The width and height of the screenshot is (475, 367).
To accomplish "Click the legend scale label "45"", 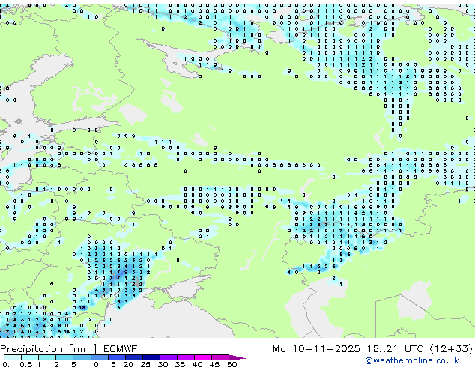I will [214, 364].
